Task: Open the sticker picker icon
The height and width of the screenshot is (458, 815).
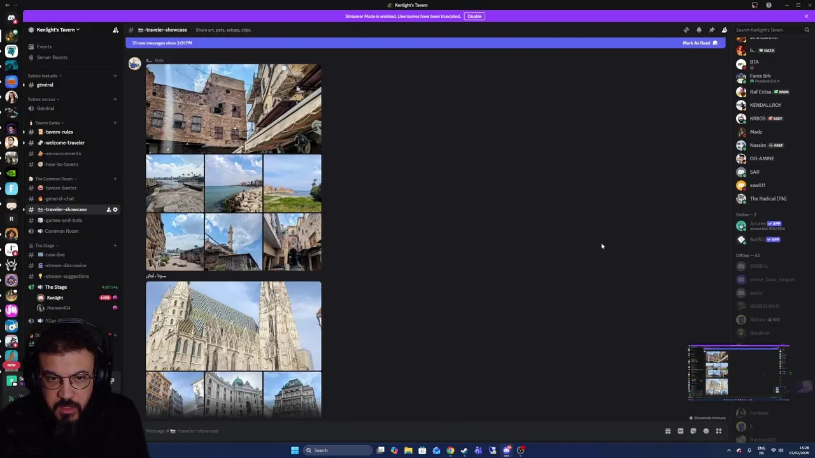Action: pyautogui.click(x=693, y=431)
